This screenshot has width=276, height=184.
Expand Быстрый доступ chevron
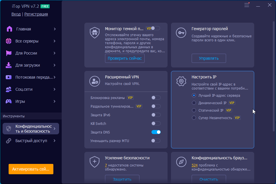[55, 141]
